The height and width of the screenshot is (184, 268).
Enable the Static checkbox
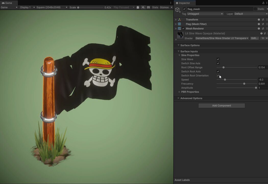255,9
